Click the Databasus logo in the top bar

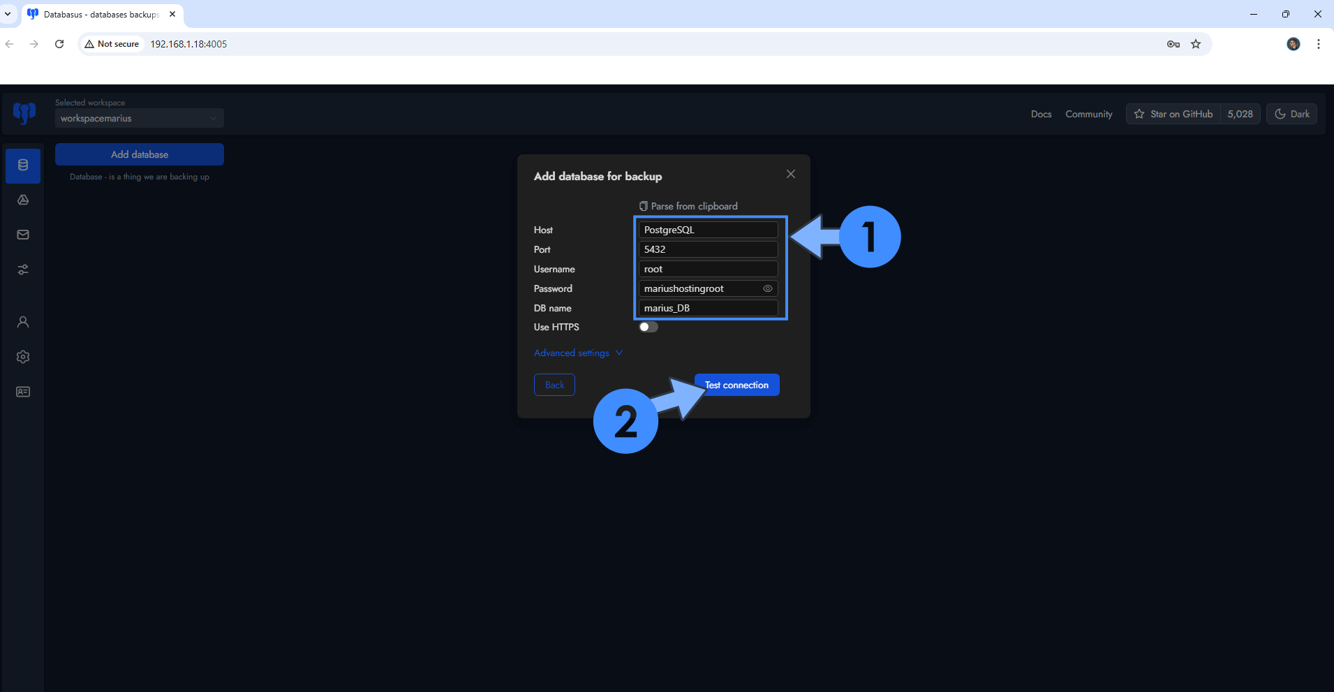pyautogui.click(x=23, y=113)
